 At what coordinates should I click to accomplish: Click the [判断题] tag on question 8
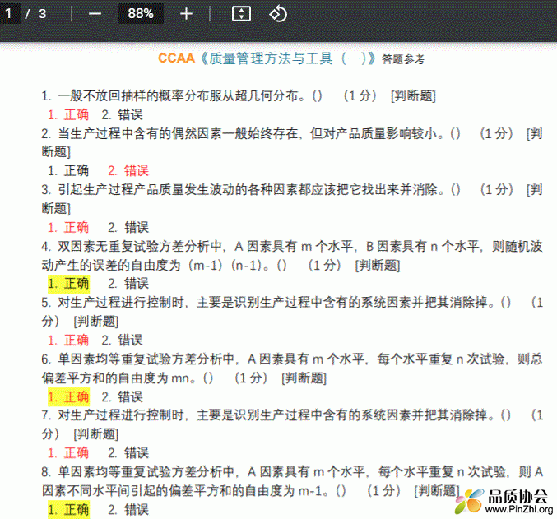[437, 491]
